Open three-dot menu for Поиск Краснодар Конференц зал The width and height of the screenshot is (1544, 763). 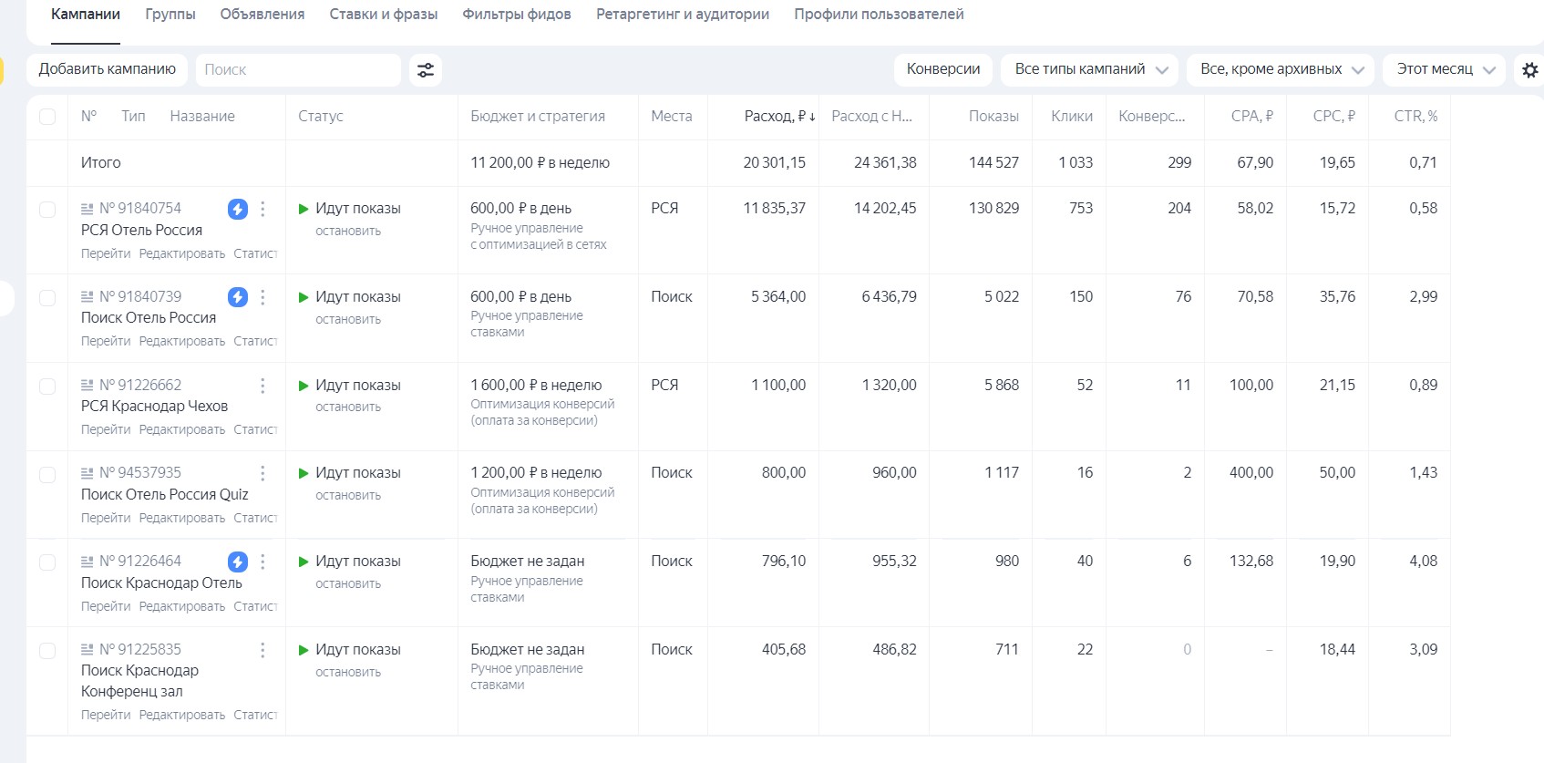(262, 650)
